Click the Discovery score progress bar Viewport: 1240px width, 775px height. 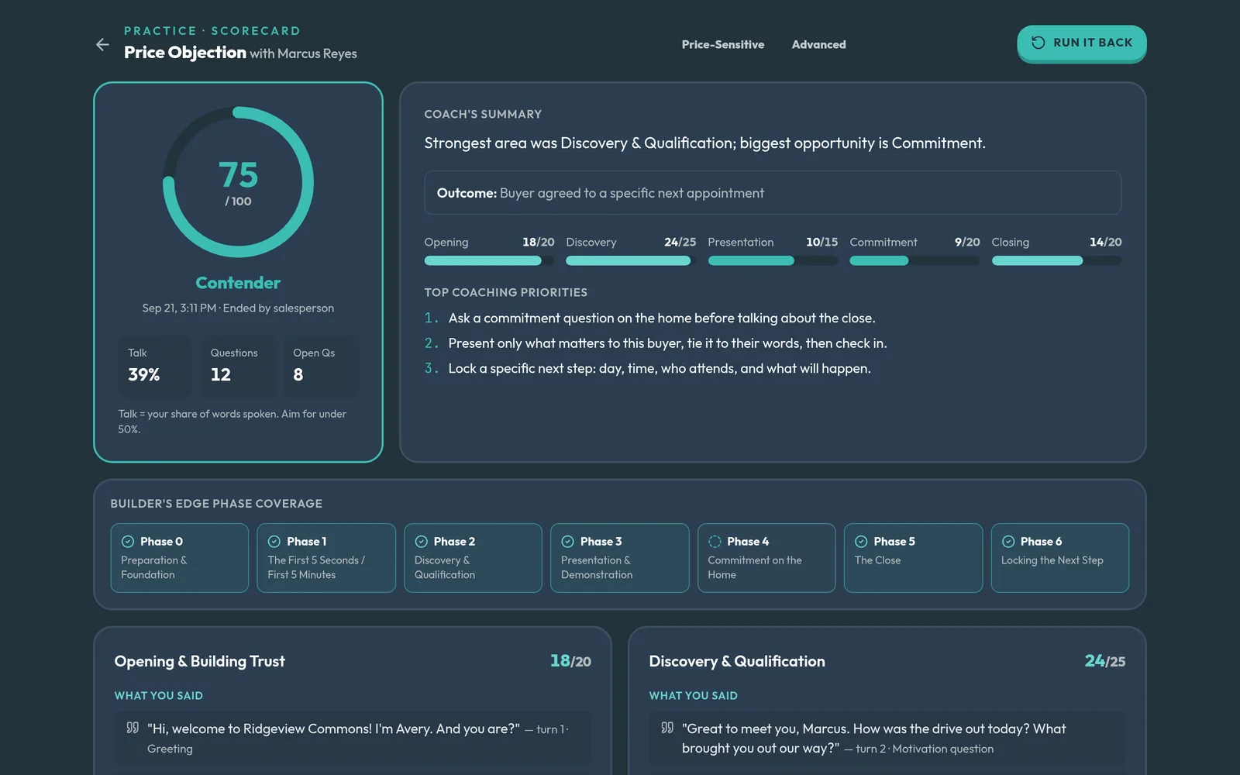click(x=631, y=261)
